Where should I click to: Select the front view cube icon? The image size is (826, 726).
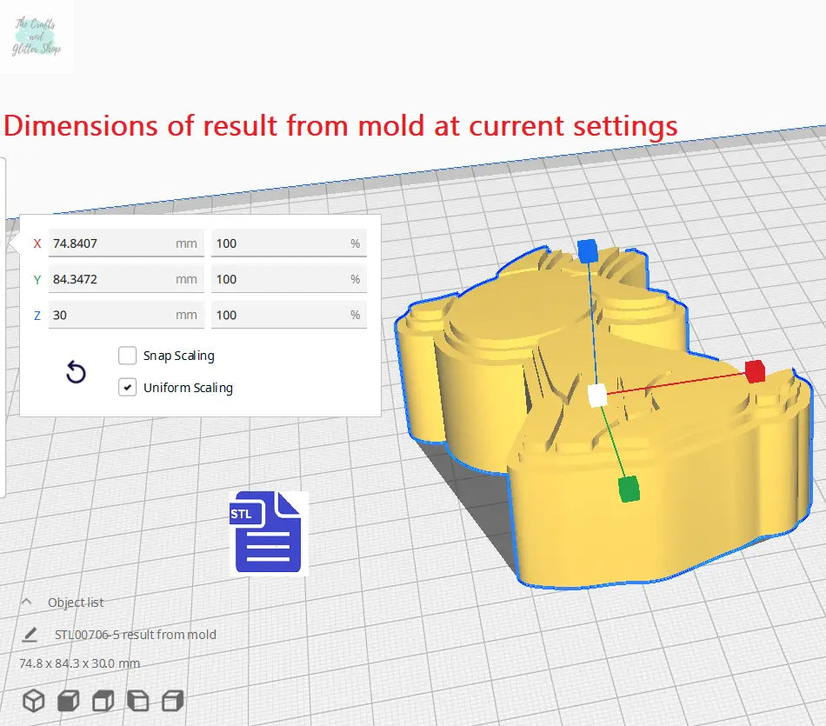68,700
